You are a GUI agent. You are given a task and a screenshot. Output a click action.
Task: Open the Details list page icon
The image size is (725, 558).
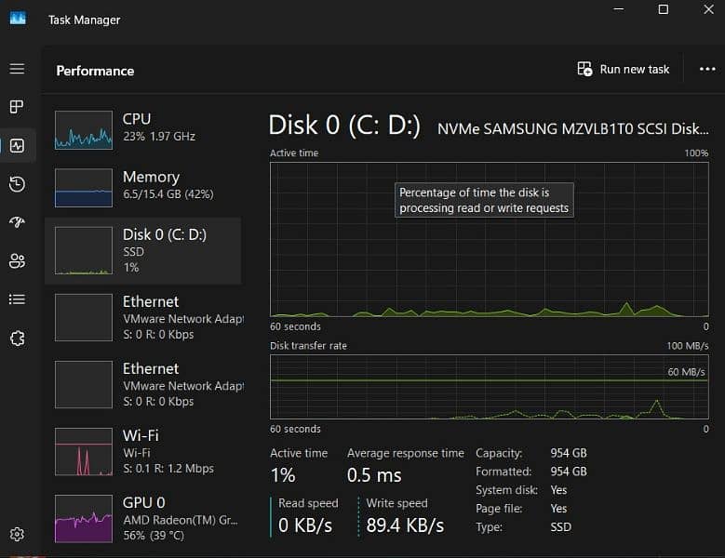pos(17,299)
